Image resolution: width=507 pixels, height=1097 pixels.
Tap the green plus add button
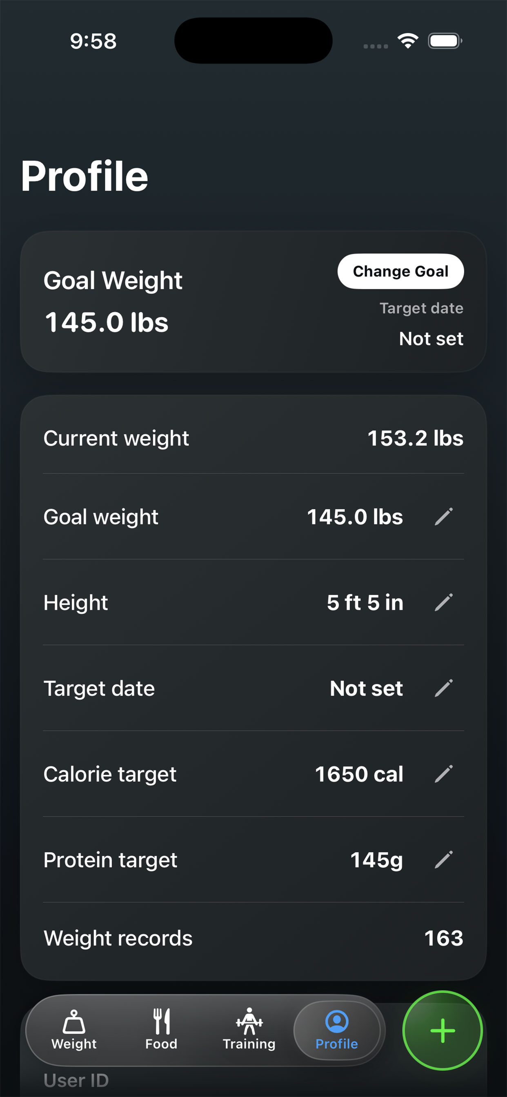(443, 1030)
